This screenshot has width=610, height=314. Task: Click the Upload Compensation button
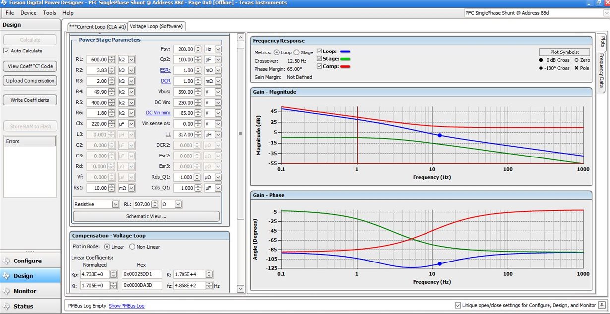[x=30, y=81]
